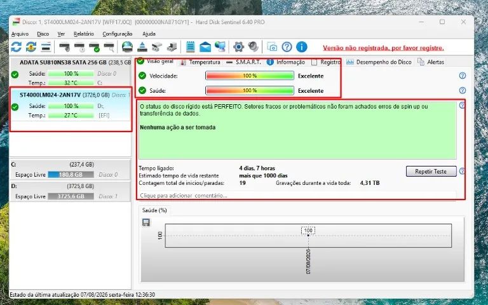This screenshot has height=305, width=488.
Task: Switch to the Informação tab
Action: pos(286,62)
